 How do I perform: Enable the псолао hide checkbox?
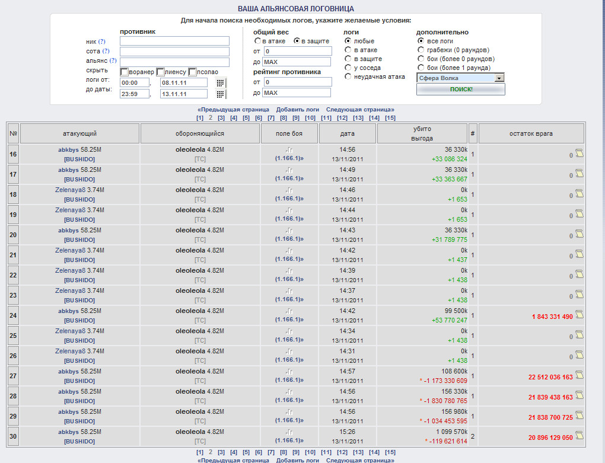tap(193, 72)
